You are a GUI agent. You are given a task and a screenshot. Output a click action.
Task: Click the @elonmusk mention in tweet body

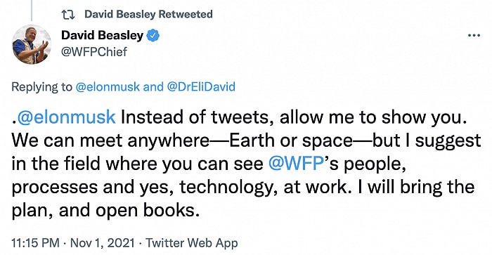click(66, 117)
